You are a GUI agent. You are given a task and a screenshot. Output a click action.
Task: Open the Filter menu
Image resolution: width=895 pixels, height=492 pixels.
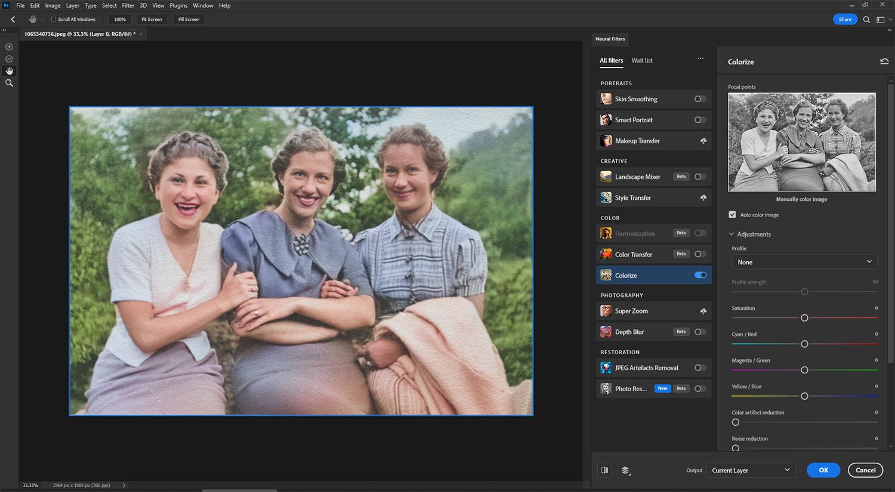128,5
